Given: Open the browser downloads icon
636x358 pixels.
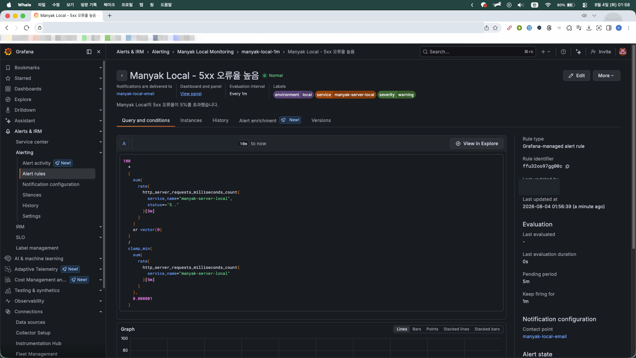Looking at the screenshot, I should [589, 28].
